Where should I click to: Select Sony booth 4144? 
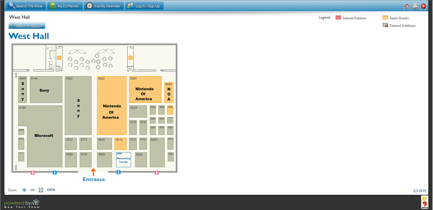pyautogui.click(x=46, y=90)
